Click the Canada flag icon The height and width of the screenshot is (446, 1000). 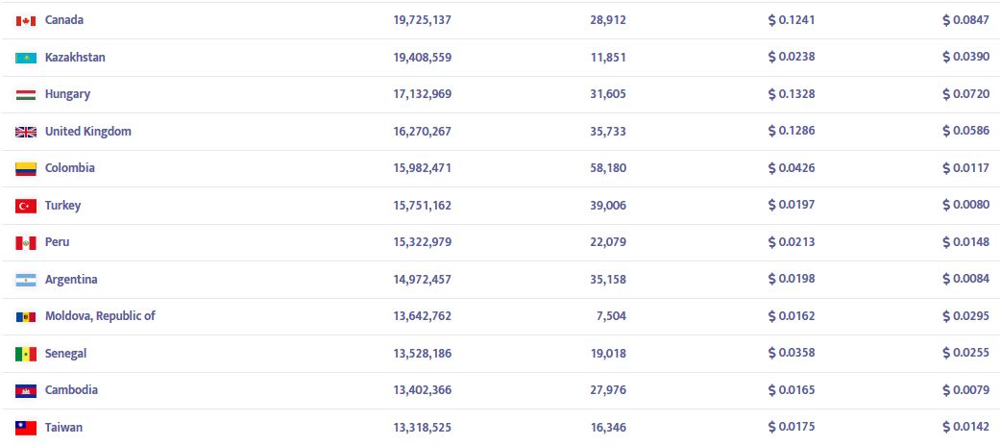click(26, 20)
